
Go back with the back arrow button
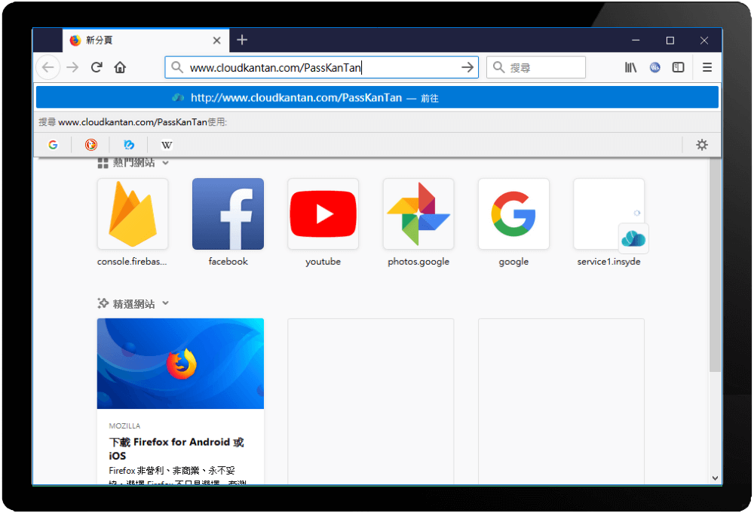click(48, 67)
